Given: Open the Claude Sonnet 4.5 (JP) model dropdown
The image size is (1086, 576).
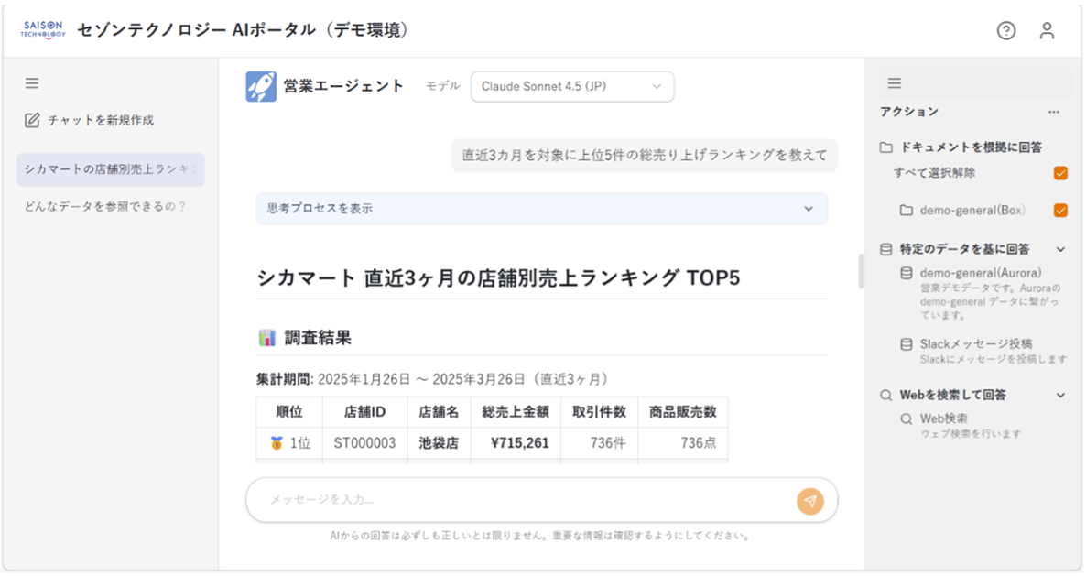Looking at the screenshot, I should pyautogui.click(x=572, y=87).
